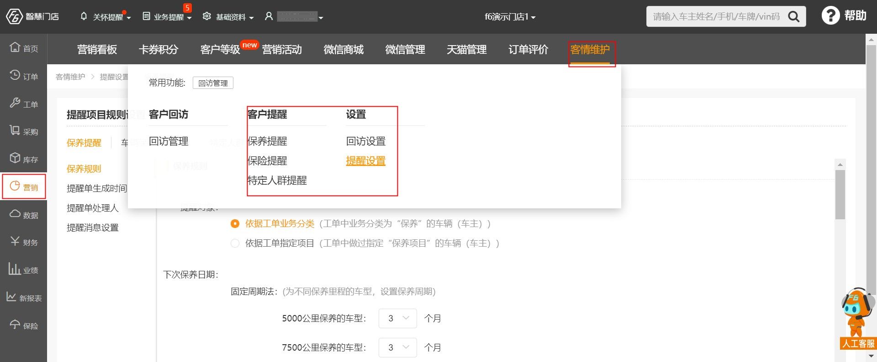Click the page scrollbar down arrow

pos(871,356)
